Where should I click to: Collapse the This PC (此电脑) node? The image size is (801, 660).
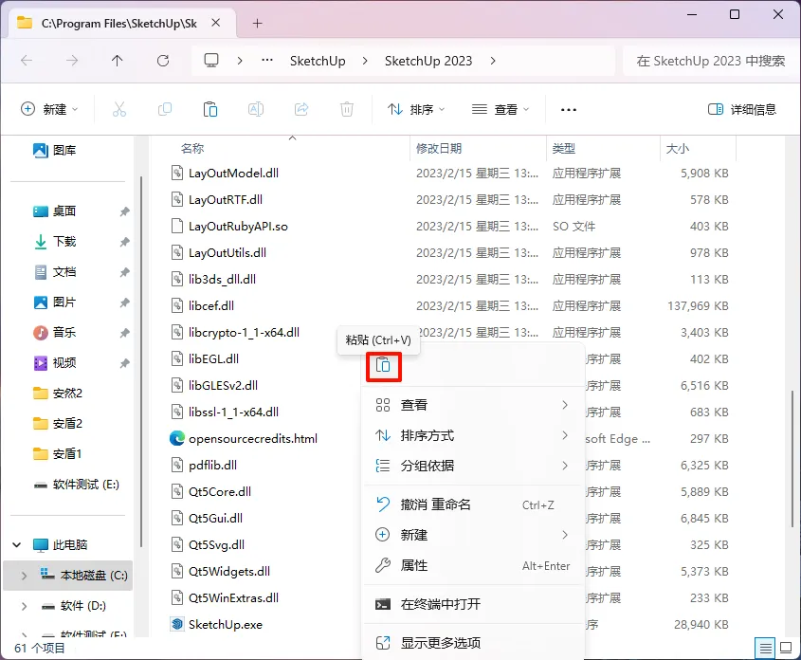tap(17, 544)
